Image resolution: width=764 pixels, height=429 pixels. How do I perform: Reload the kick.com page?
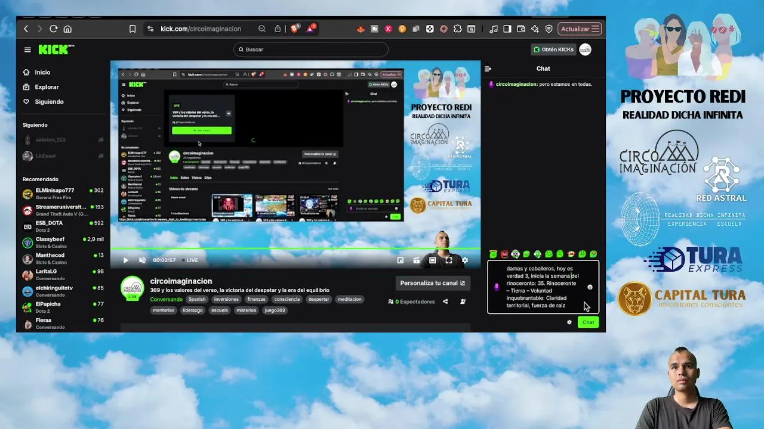[x=54, y=29]
